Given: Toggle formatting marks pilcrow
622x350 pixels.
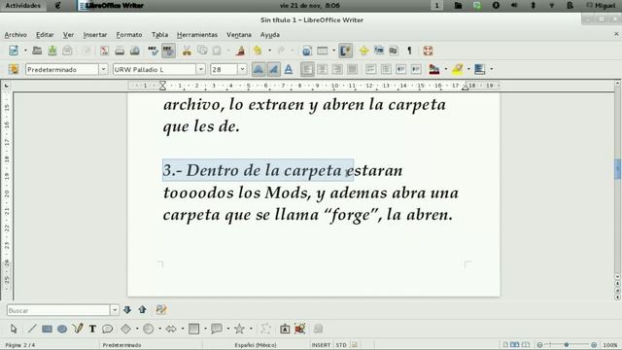Looking at the screenshot, I should (x=409, y=51).
